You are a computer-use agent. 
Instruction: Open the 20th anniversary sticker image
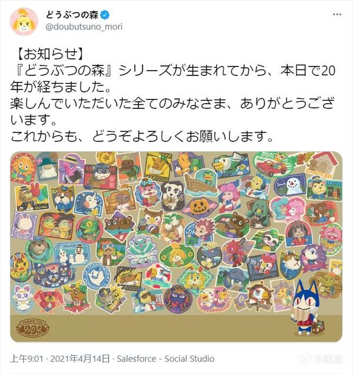click(x=176, y=247)
